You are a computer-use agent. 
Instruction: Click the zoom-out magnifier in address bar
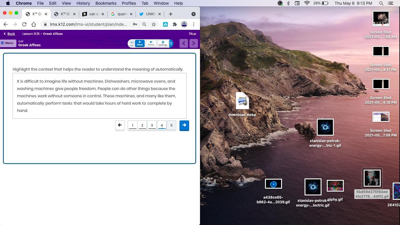[x=144, y=24]
